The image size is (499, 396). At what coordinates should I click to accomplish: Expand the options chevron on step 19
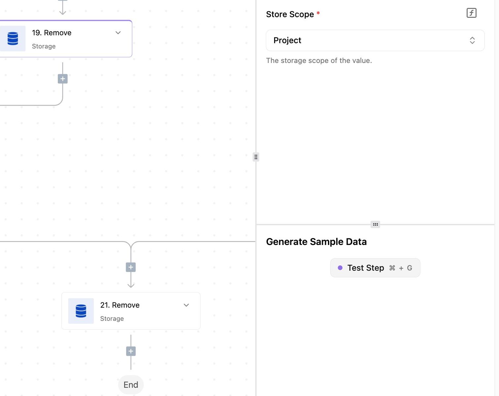click(x=118, y=33)
